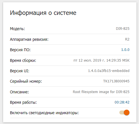This screenshot has width=139, height=124.
Task: Click the model value DIR-825
Action: [123, 29]
